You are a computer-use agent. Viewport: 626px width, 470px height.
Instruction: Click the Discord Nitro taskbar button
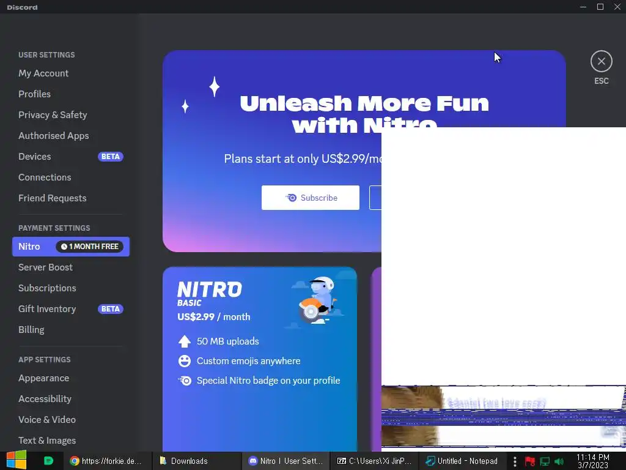pyautogui.click(x=285, y=461)
